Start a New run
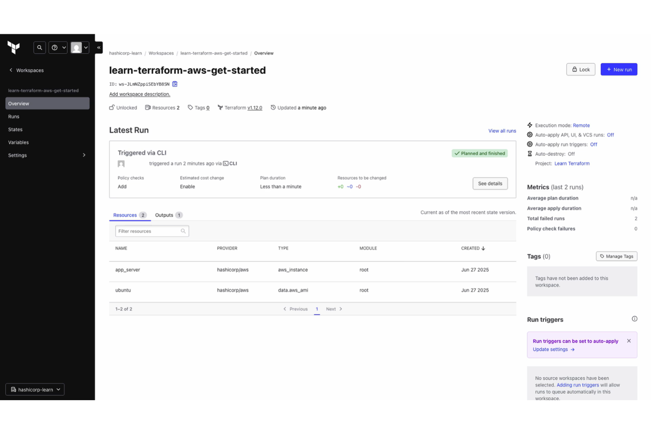651x434 pixels. pos(618,69)
